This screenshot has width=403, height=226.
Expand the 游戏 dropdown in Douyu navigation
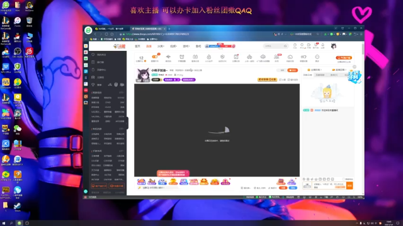(x=186, y=46)
